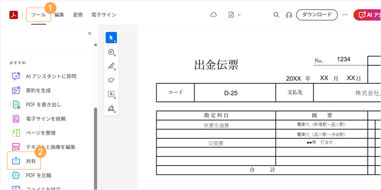Select the arrow selection tool
Image resolution: width=381 pixels, height=190 pixels.
pyautogui.click(x=111, y=37)
